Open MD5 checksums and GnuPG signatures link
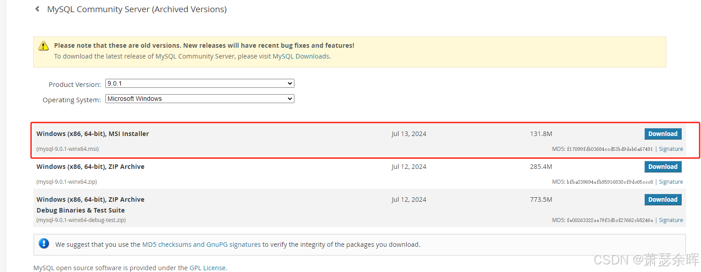701x272 pixels. (201, 245)
